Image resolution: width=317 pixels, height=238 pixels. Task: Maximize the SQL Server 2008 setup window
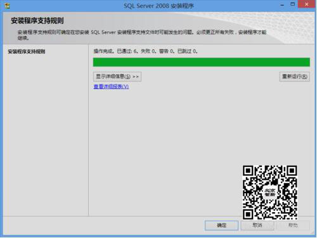[x=293, y=4]
